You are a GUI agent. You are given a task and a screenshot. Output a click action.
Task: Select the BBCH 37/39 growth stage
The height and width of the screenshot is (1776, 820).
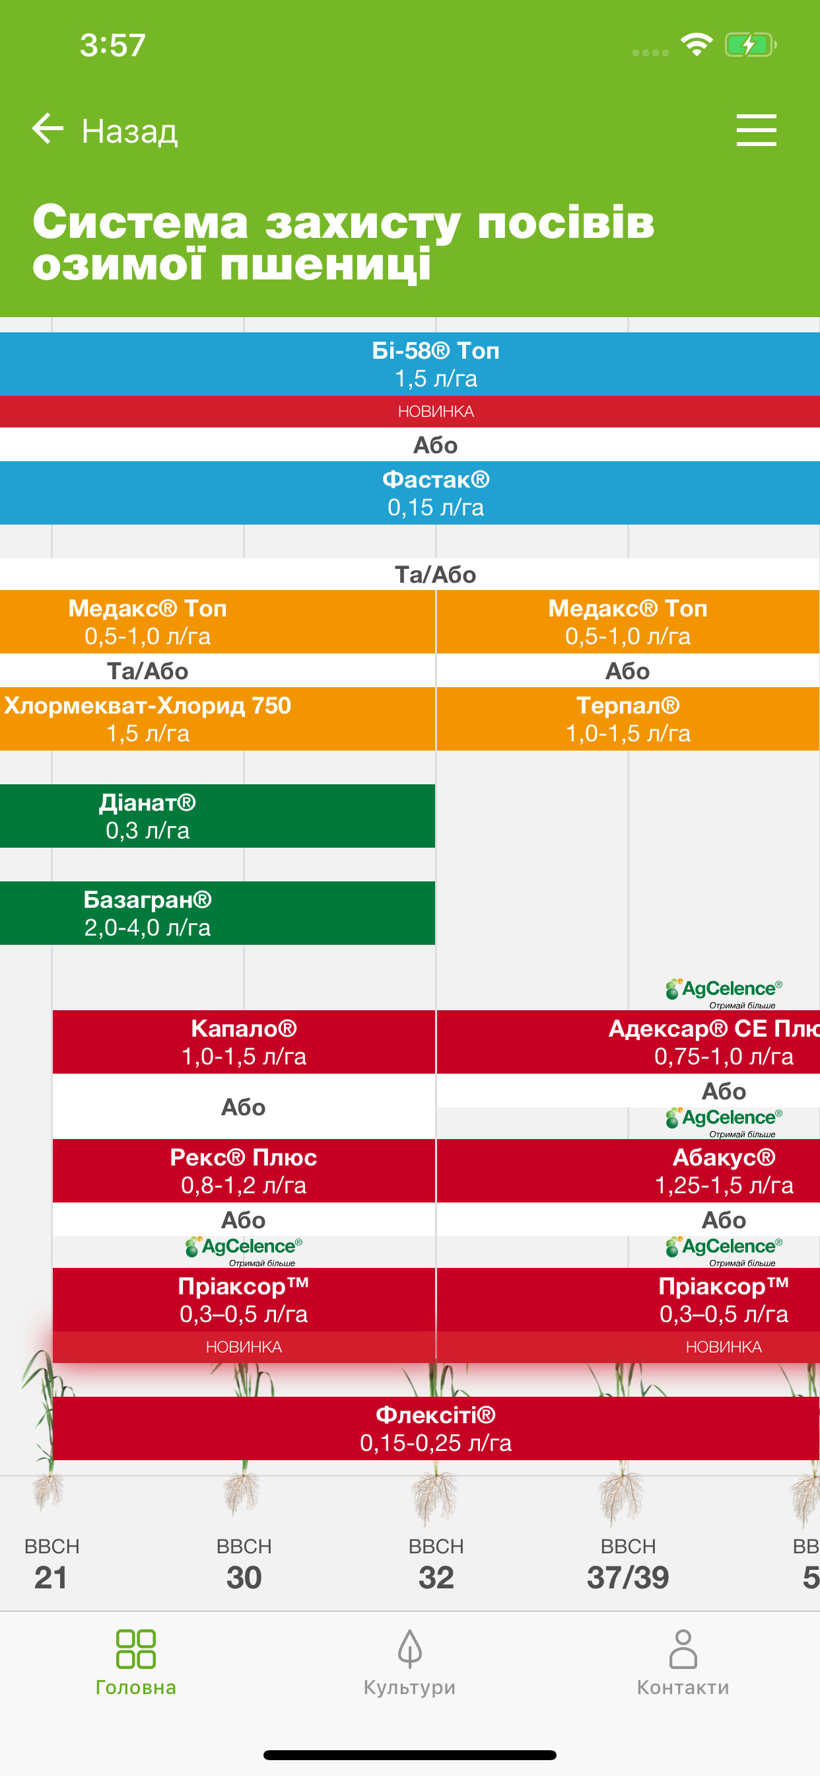pos(629,1565)
